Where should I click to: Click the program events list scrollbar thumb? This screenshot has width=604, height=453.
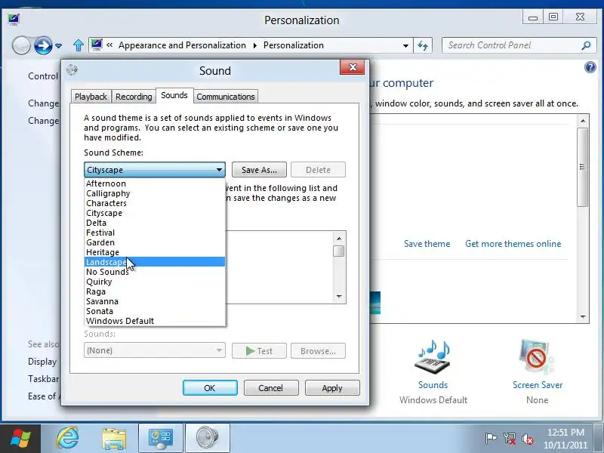339,251
